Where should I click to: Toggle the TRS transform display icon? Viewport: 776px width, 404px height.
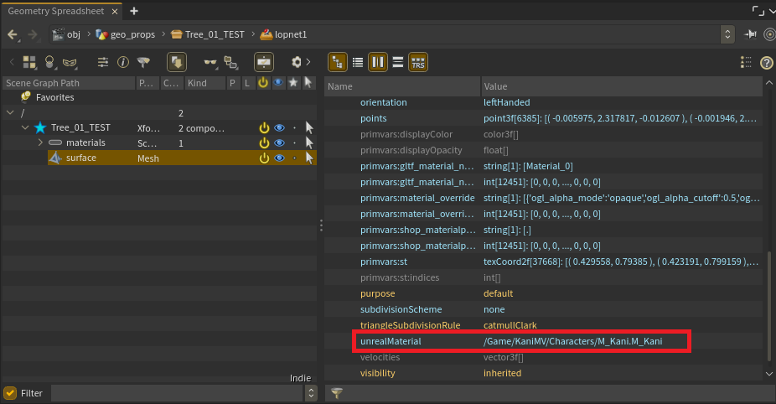click(x=418, y=62)
